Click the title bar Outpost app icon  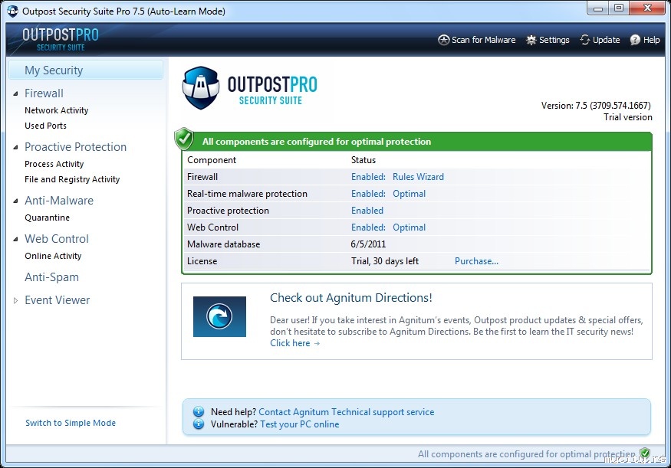coord(13,11)
